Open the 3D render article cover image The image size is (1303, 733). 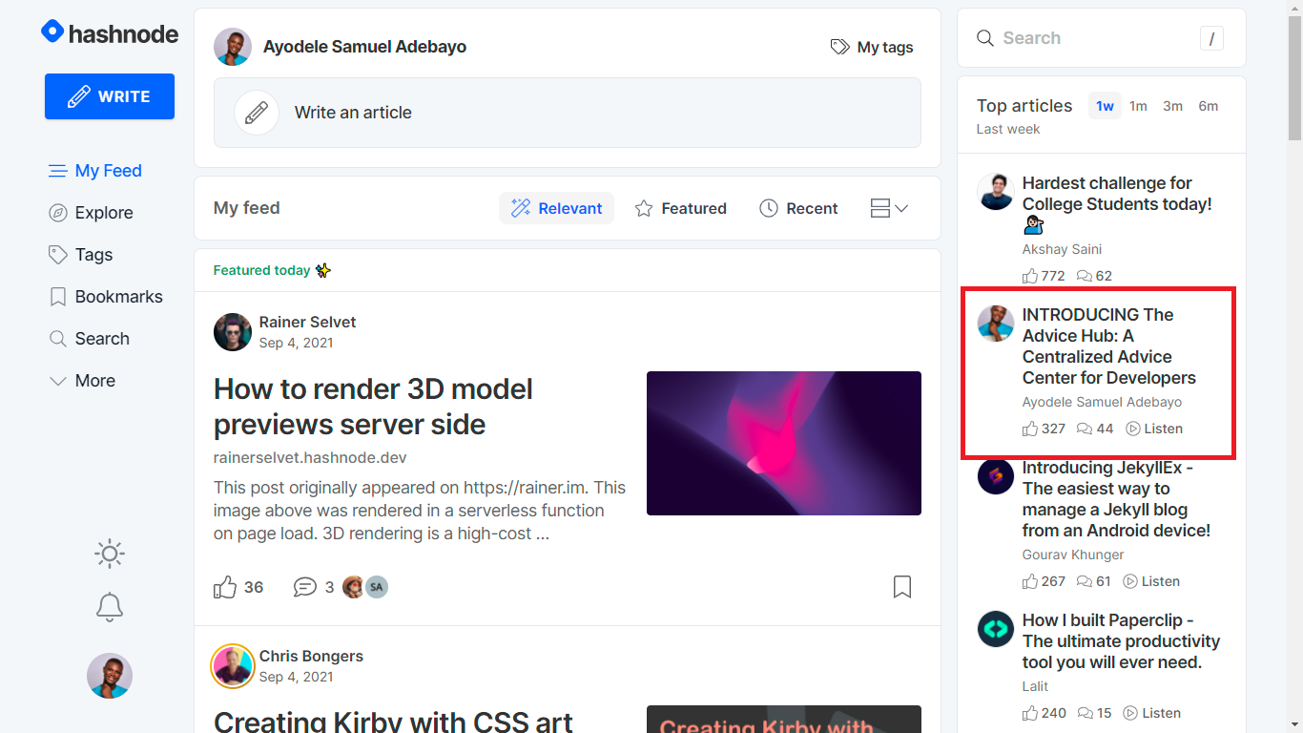pyautogui.click(x=784, y=443)
